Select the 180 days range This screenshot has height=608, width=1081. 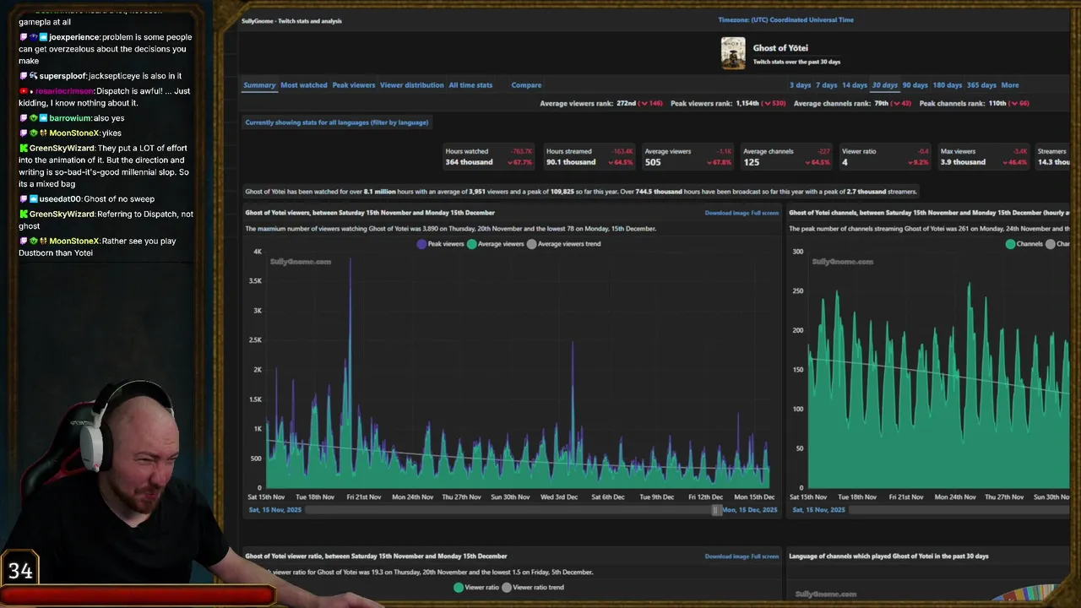948,85
